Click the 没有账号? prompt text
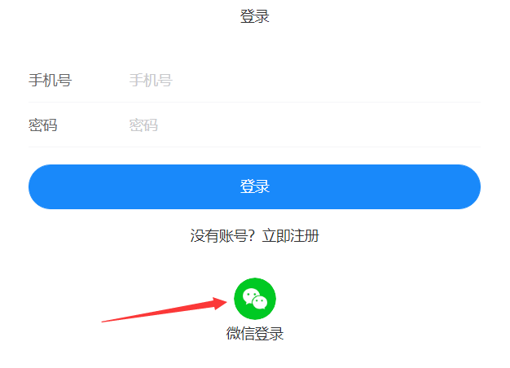Image resolution: width=510 pixels, height=368 pixels. [222, 235]
